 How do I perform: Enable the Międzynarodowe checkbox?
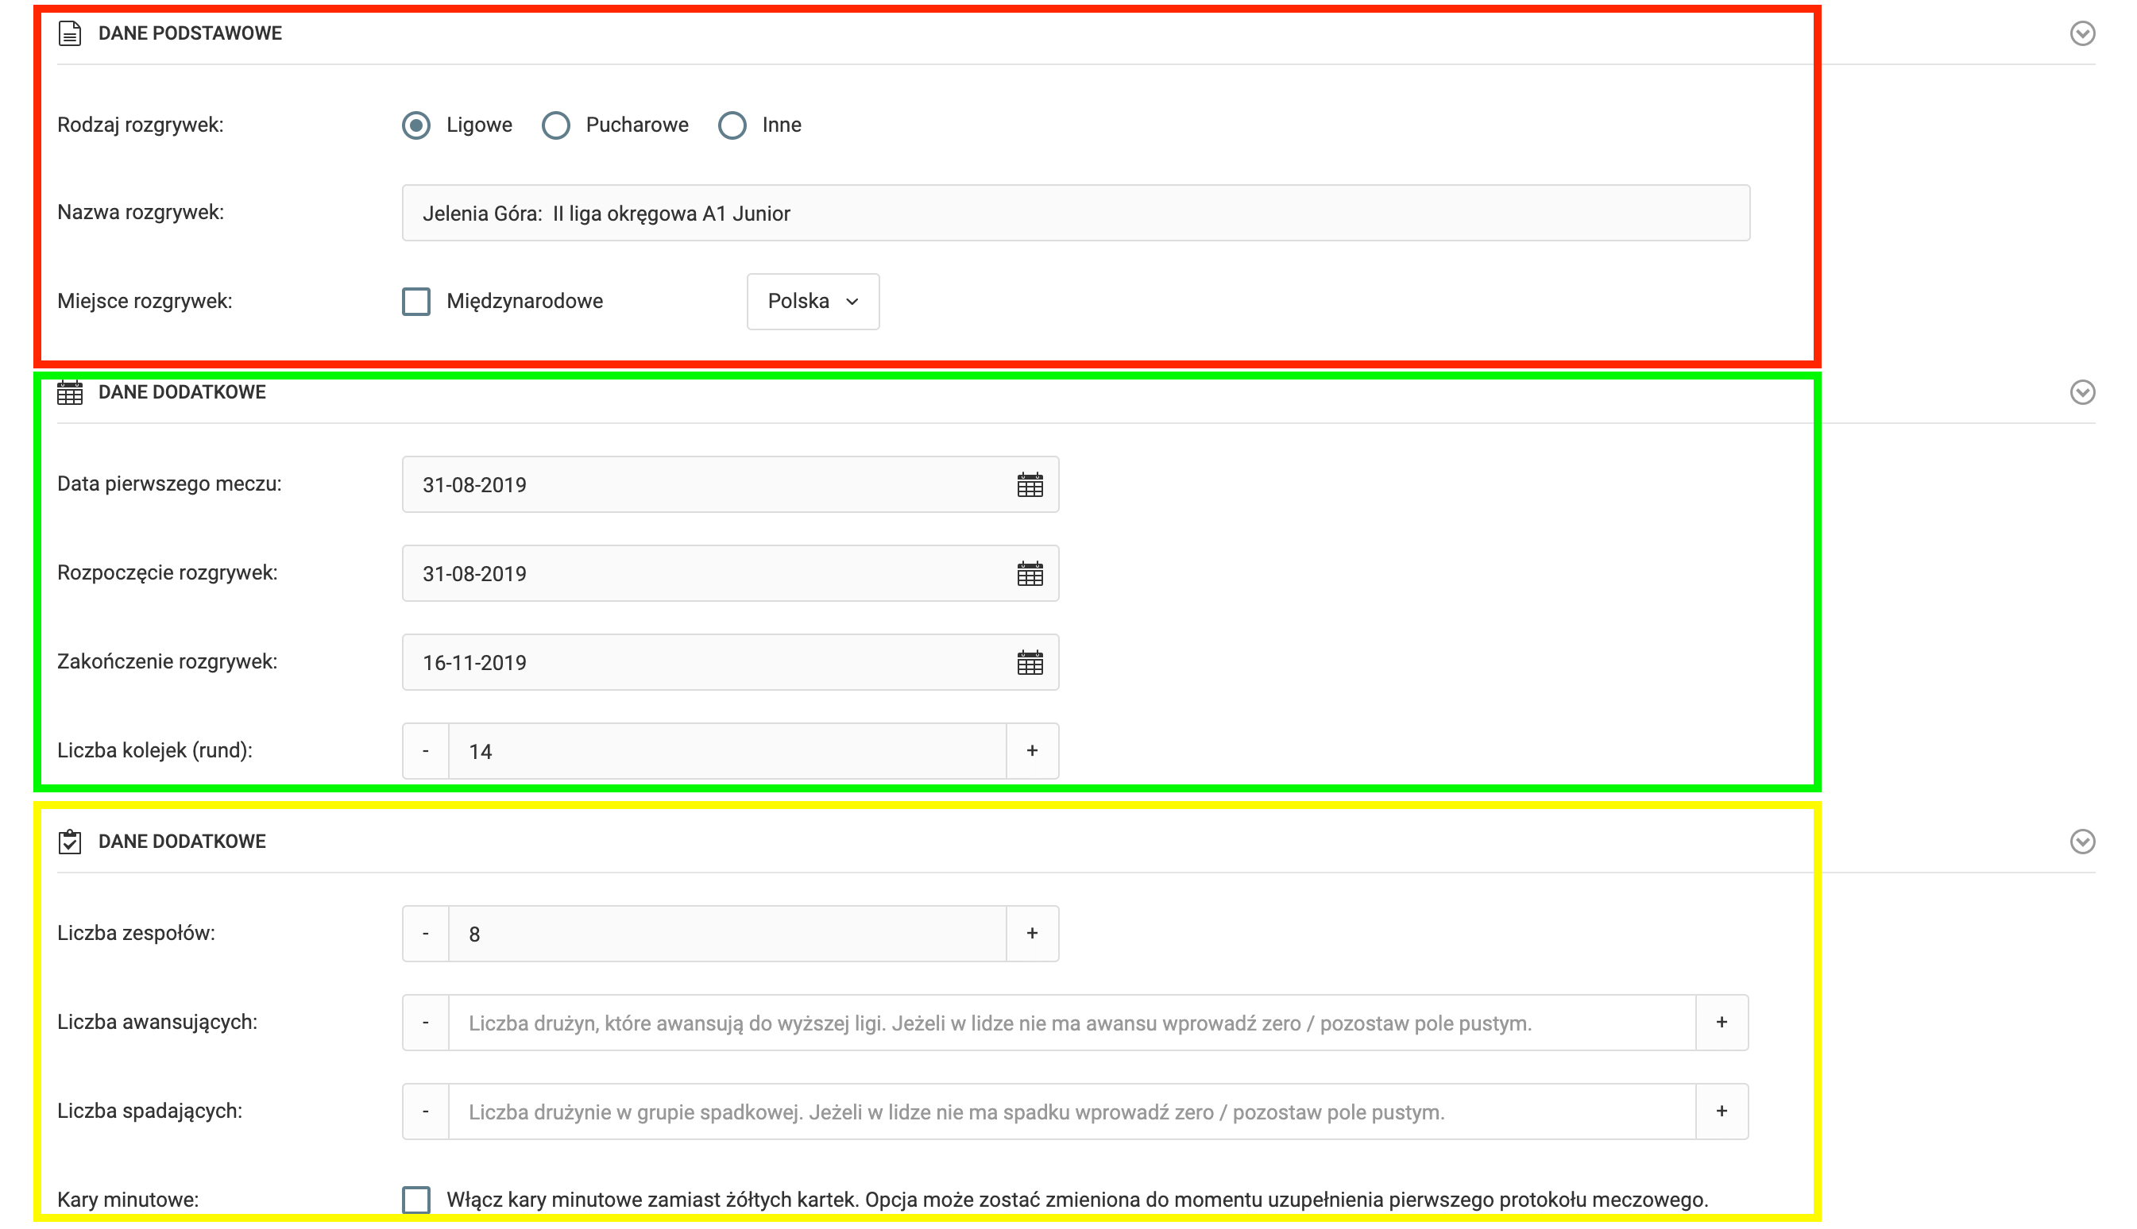click(x=415, y=302)
